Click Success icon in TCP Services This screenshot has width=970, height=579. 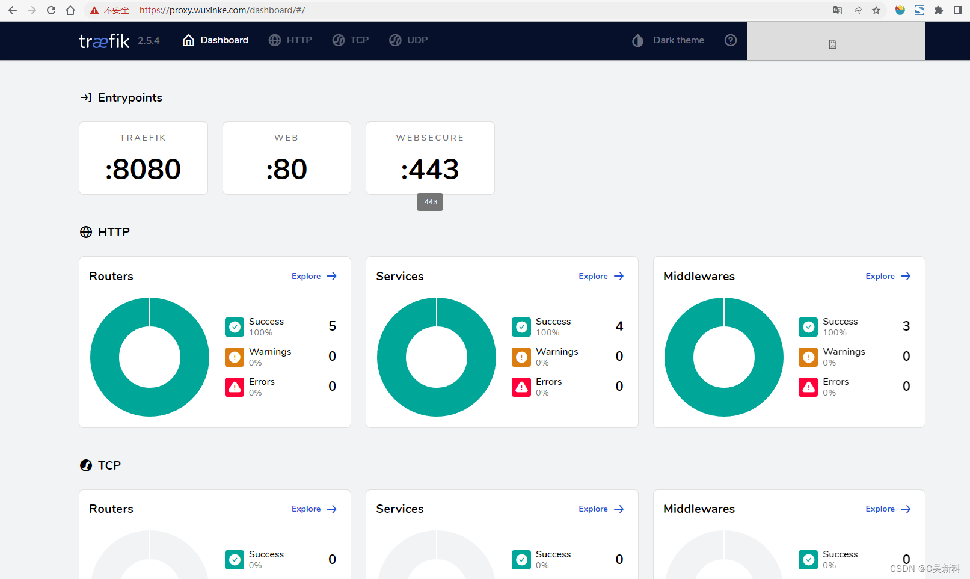click(x=521, y=560)
